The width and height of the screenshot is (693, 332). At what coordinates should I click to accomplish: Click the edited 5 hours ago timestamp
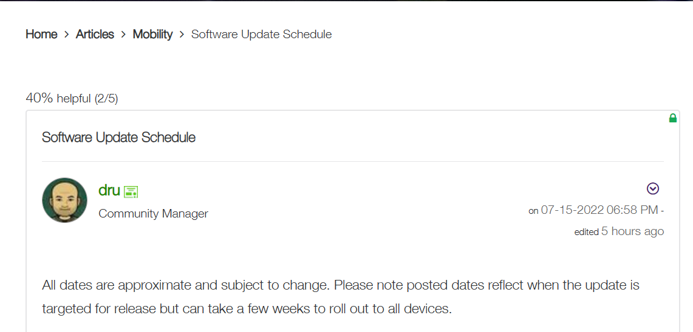pyautogui.click(x=619, y=231)
